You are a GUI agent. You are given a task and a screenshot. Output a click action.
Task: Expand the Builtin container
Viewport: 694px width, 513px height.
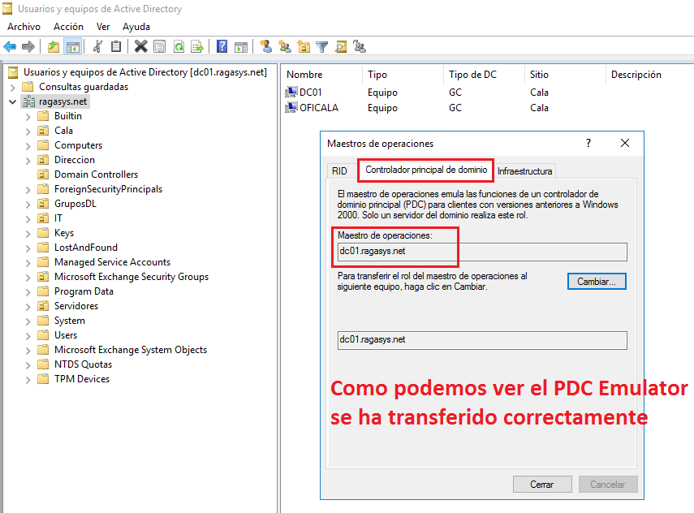tap(28, 116)
